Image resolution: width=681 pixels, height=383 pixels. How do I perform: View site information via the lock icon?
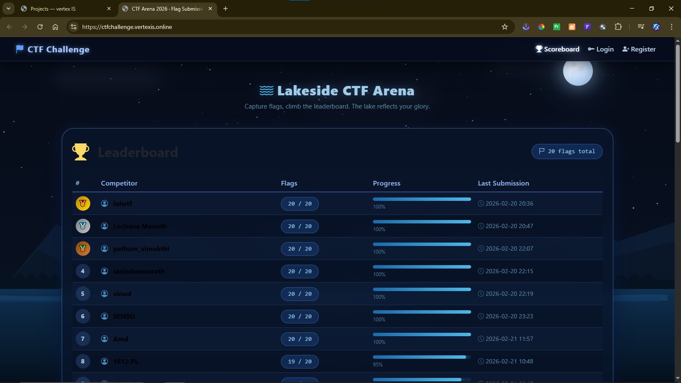[x=73, y=27]
